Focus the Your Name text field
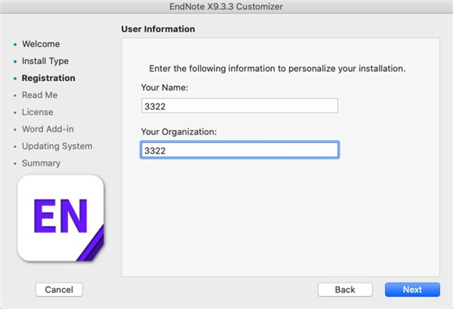This screenshot has width=453, height=309. tap(239, 106)
